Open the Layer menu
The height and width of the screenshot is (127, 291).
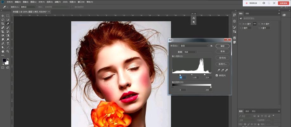click(x=33, y=2)
